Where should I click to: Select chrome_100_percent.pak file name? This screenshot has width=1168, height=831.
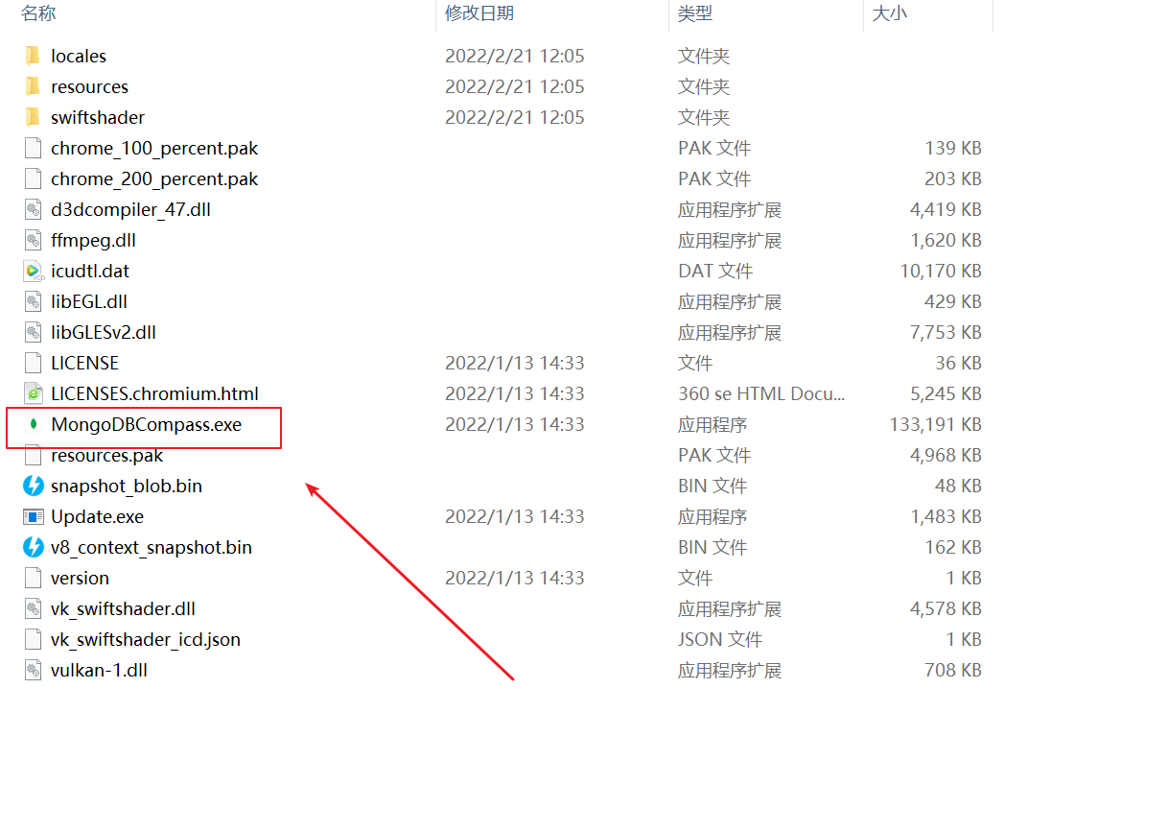154,148
